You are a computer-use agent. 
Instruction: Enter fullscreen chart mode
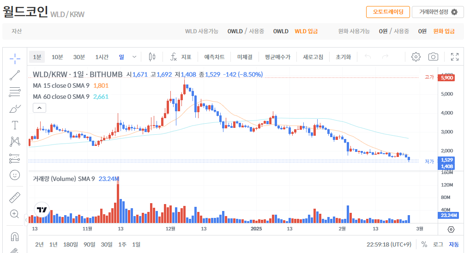pyautogui.click(x=455, y=57)
